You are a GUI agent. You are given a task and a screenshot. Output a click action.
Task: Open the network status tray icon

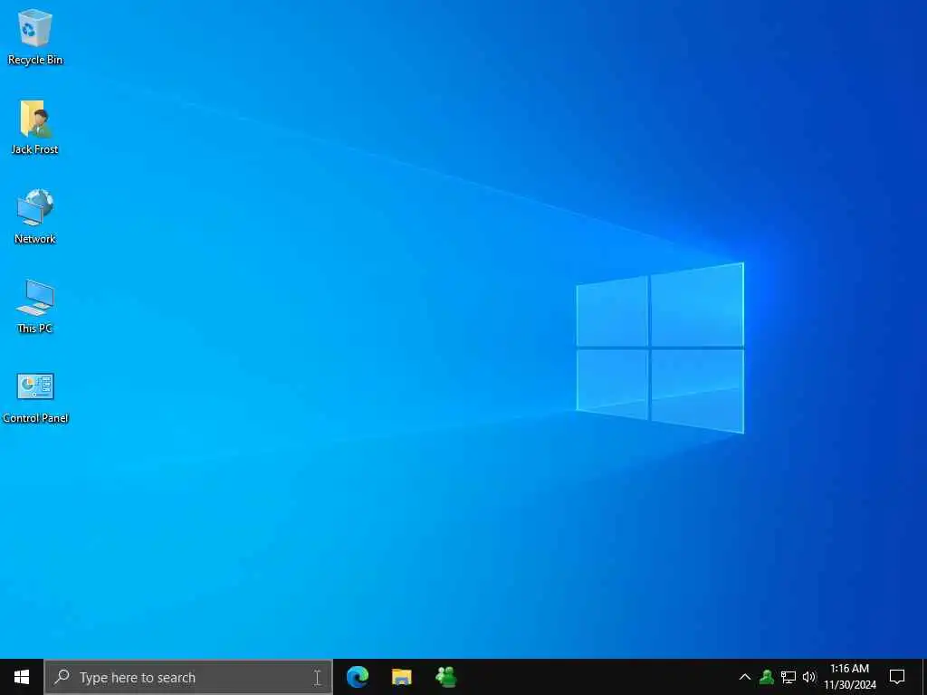click(x=788, y=677)
